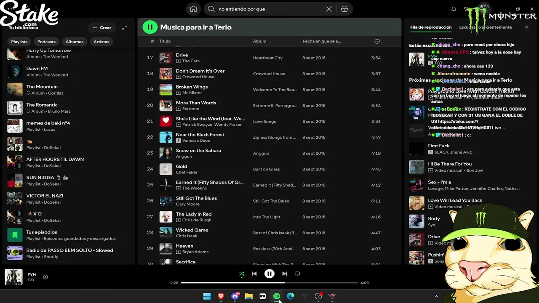Expand Your Library to full width
539x303 pixels.
[x=124, y=27]
